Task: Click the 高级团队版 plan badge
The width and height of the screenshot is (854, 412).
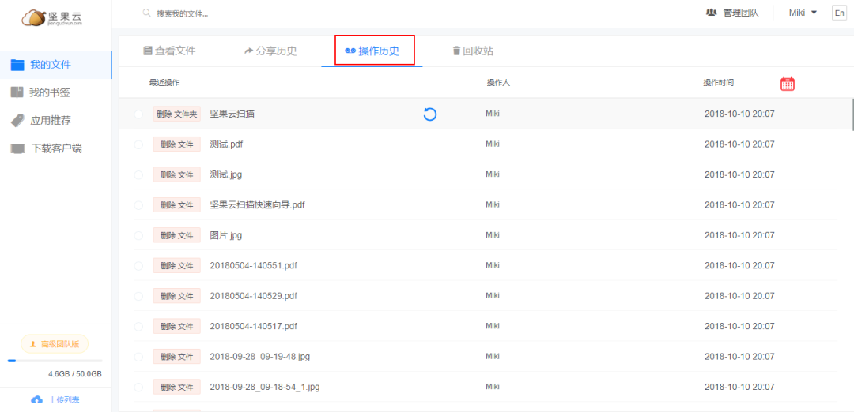Action: (55, 343)
